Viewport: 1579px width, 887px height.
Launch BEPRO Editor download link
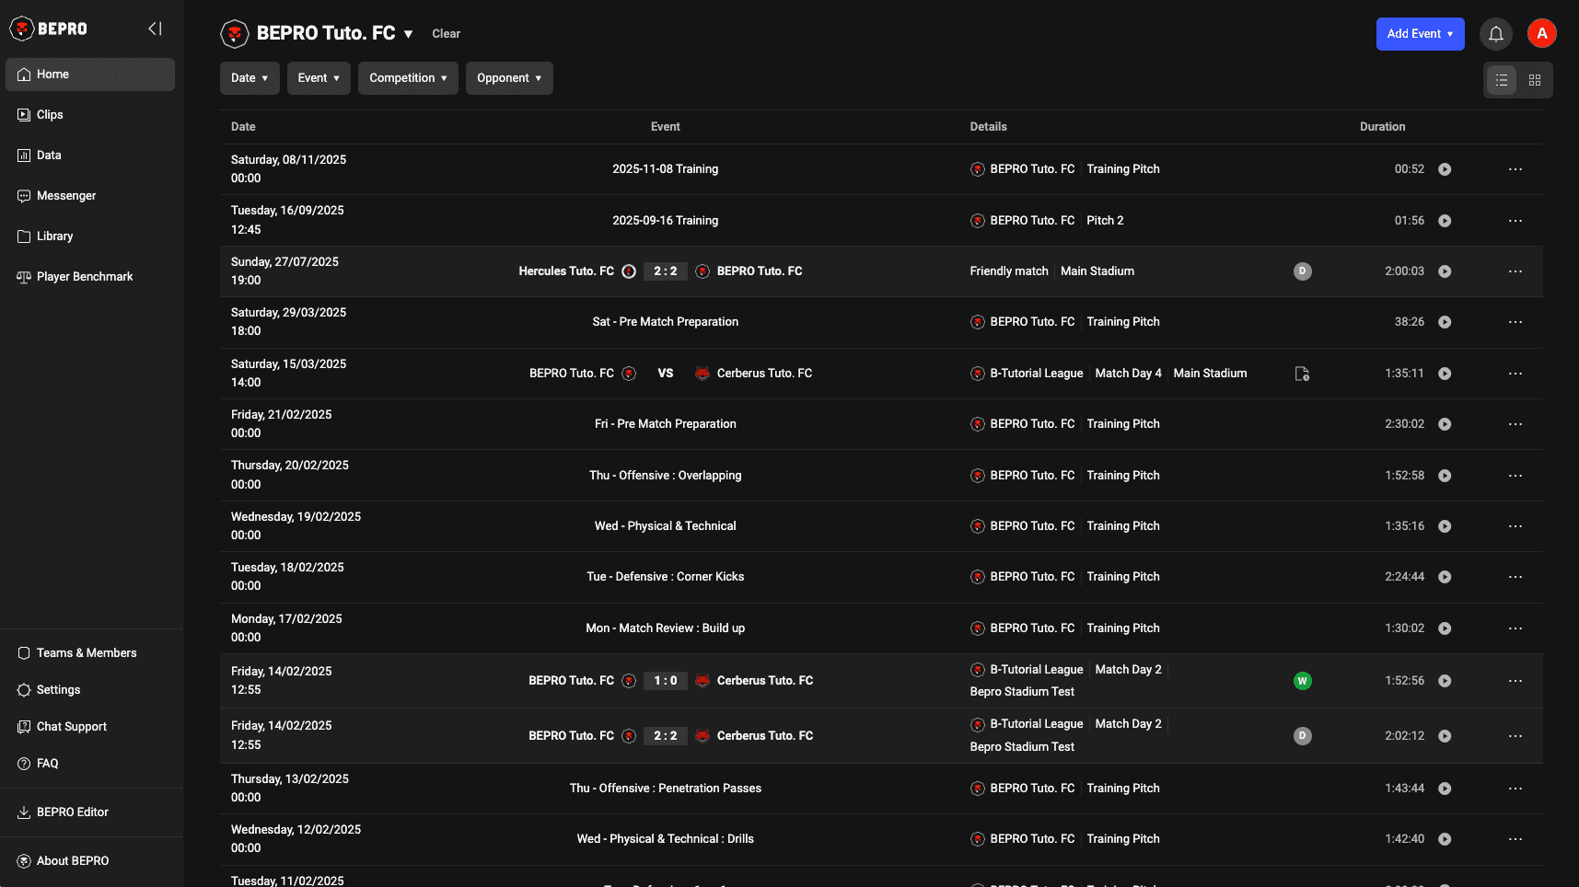pos(90,812)
